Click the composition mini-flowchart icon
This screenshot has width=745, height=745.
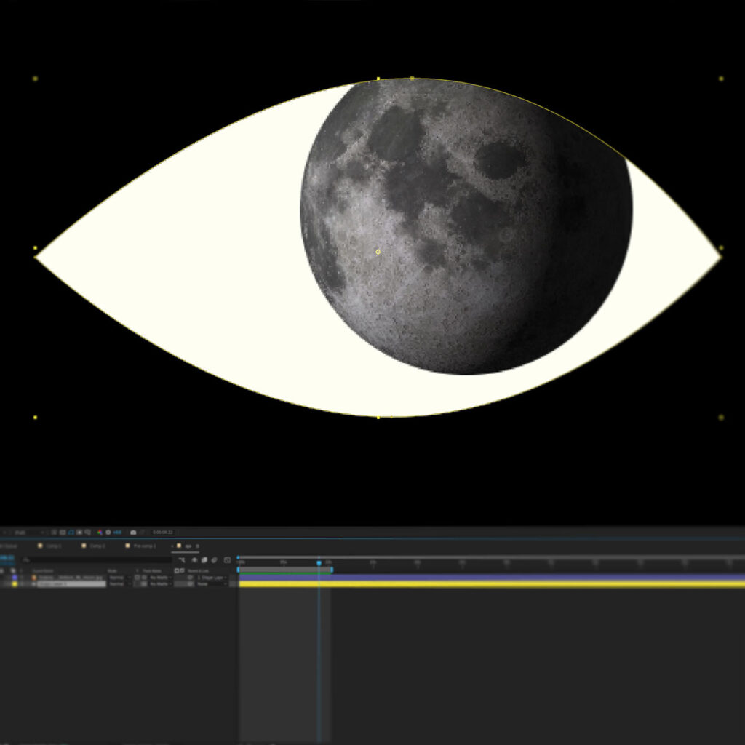(182, 560)
